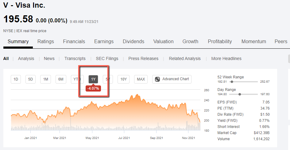The height and width of the screenshot is (150, 290).
Task: Select the 1Y chart range
Action: [x=93, y=79]
